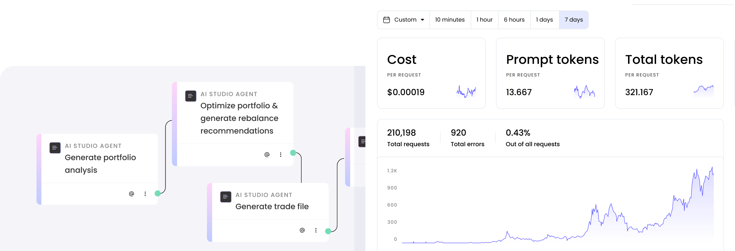The height and width of the screenshot is (251, 735).
Task: Click the Prompt tokens sparkline chart
Action: 585,92
